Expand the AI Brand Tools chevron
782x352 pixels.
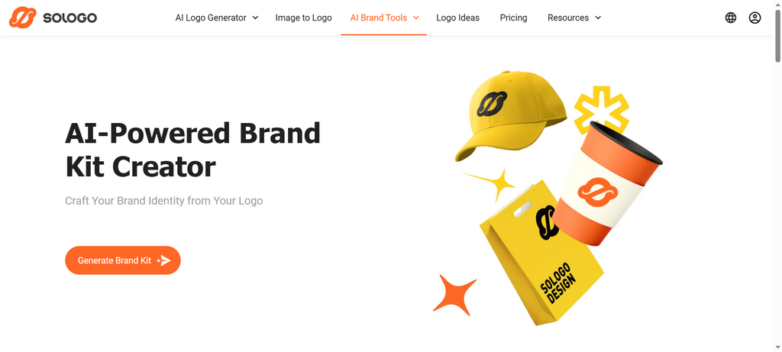tap(416, 18)
